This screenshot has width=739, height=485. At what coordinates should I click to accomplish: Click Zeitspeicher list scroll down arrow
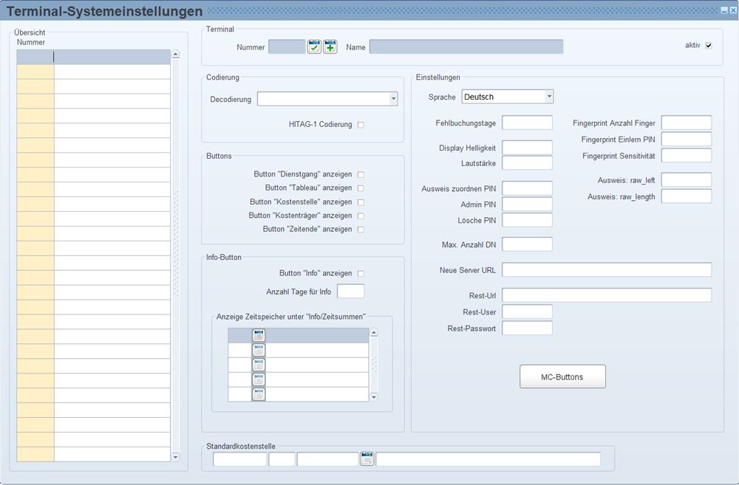[374, 397]
